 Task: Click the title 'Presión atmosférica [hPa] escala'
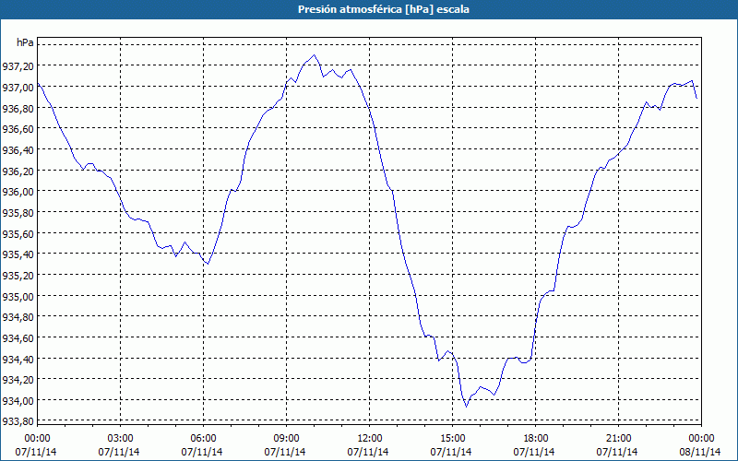(384, 9)
